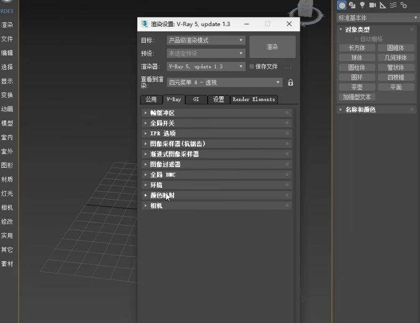
Task: Create a 茶壶 teapot primitive
Action: [x=357, y=87]
